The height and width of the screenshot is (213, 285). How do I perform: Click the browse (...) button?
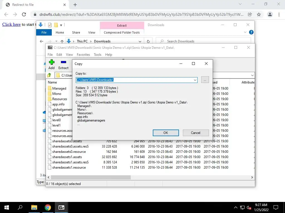point(205,80)
